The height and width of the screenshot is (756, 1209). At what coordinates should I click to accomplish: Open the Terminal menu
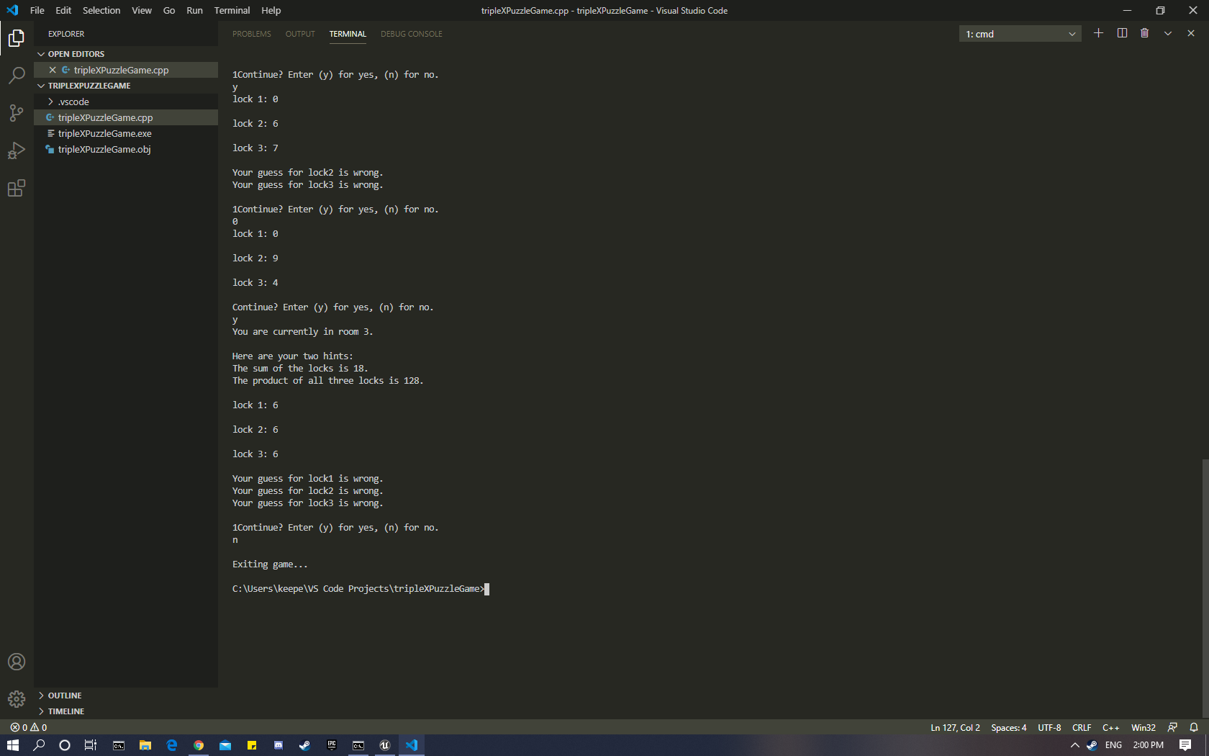[x=232, y=10]
